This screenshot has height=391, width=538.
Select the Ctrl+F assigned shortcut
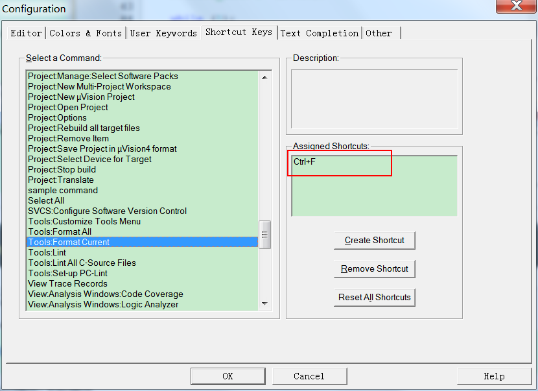click(305, 162)
